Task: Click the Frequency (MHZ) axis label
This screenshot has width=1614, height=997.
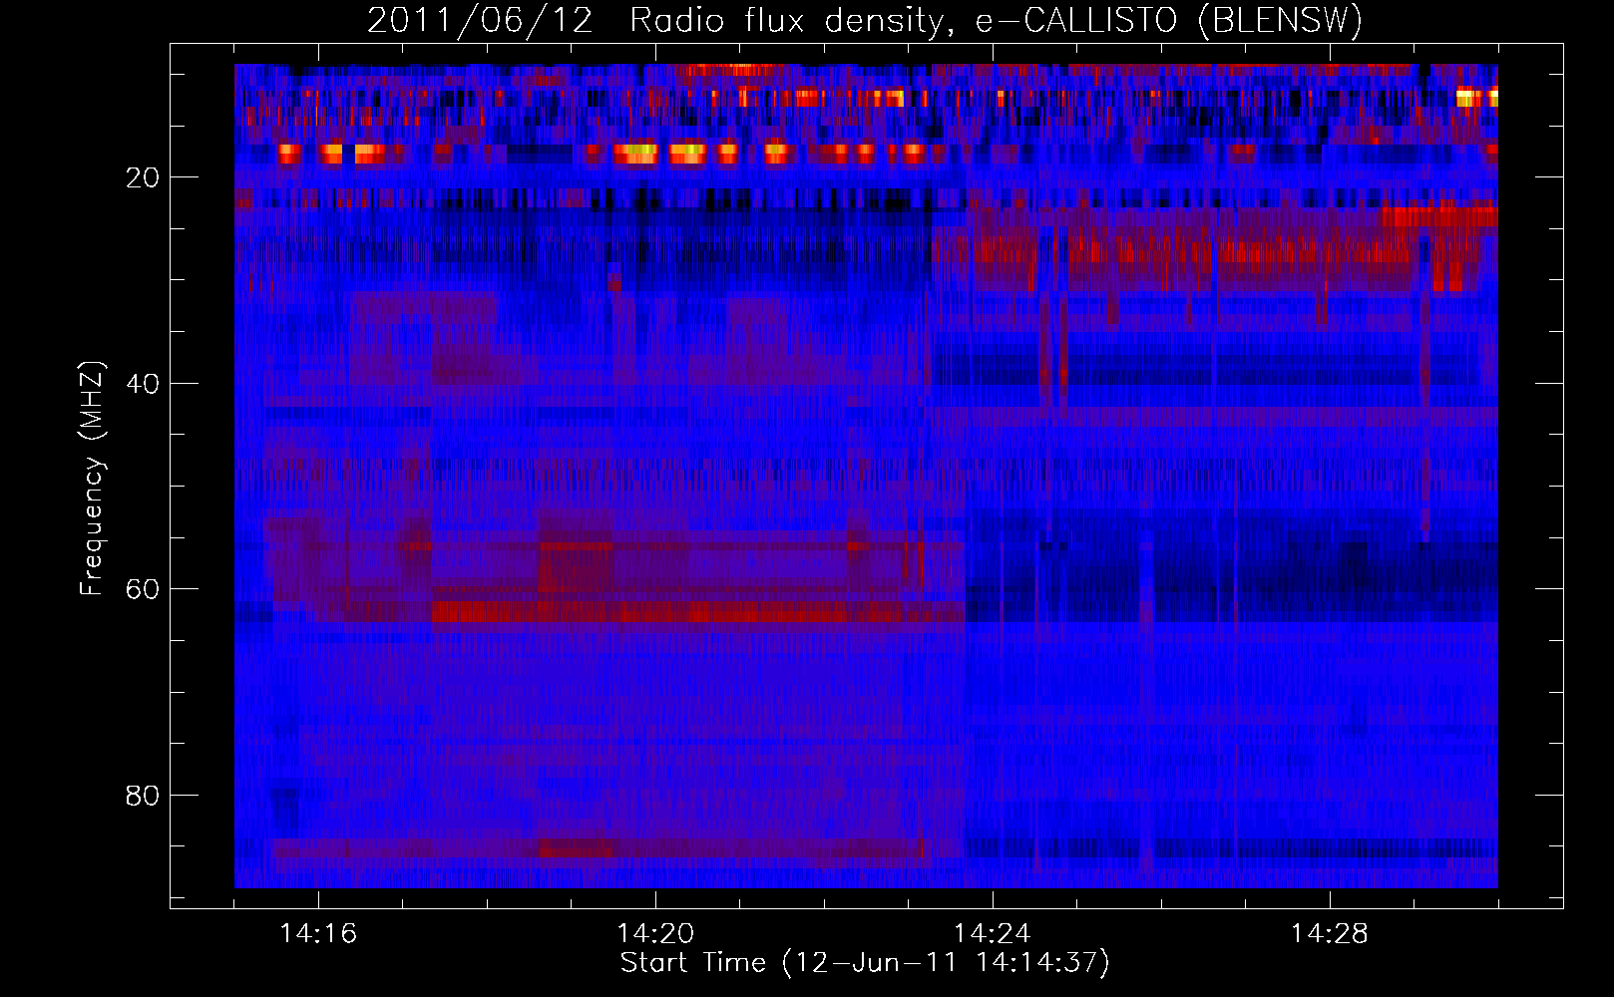Action: [x=92, y=479]
